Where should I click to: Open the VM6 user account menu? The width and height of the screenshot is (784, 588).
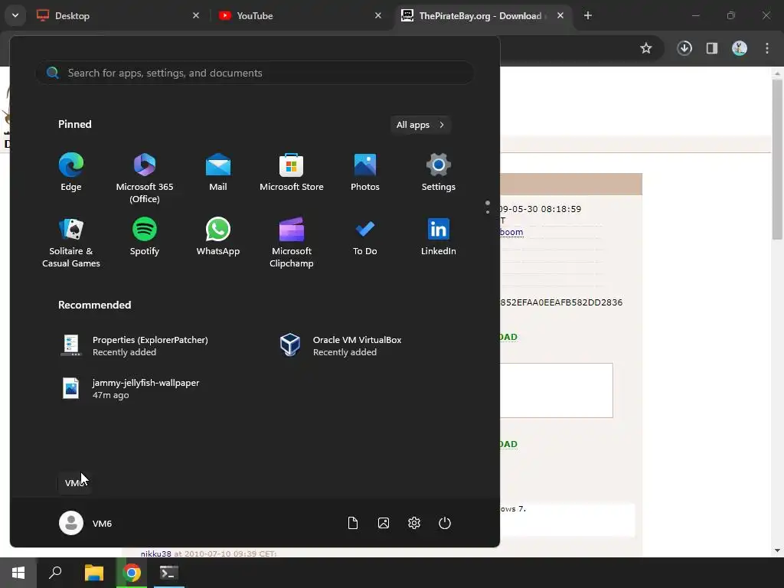[86, 523]
